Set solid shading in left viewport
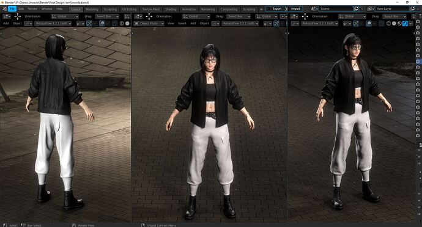Viewport: 422px width, 227px height. click(127, 23)
